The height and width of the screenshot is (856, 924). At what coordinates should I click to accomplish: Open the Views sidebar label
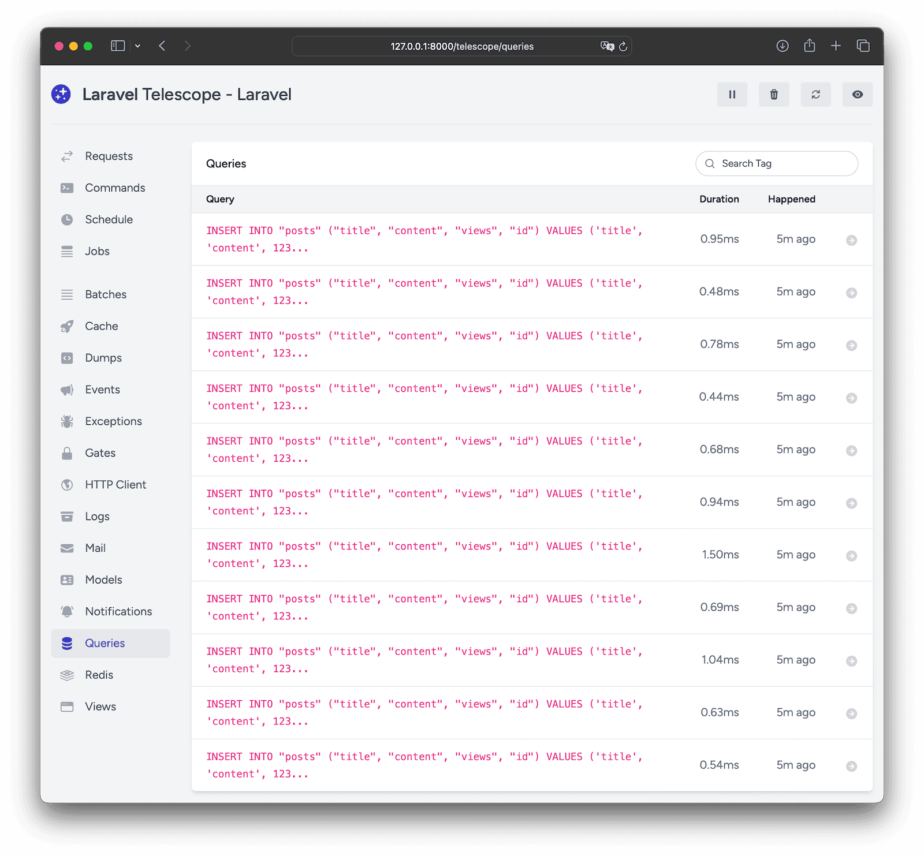(x=100, y=707)
